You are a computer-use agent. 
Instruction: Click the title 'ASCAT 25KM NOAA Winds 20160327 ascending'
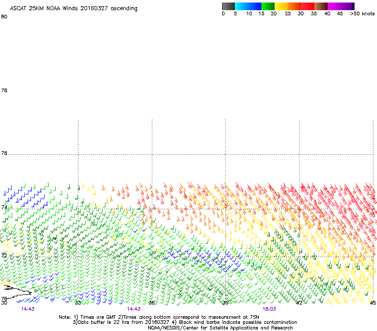73,9
